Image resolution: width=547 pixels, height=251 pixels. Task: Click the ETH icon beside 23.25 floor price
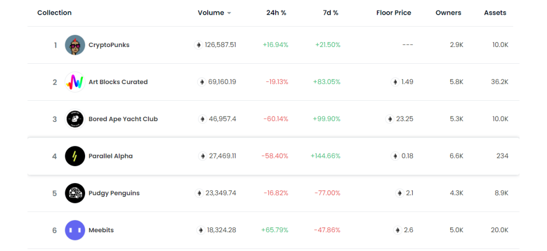[390, 119]
